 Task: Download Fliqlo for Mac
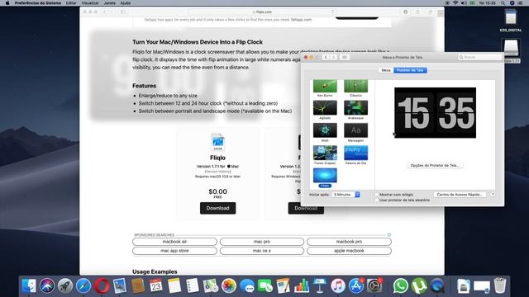(x=217, y=208)
